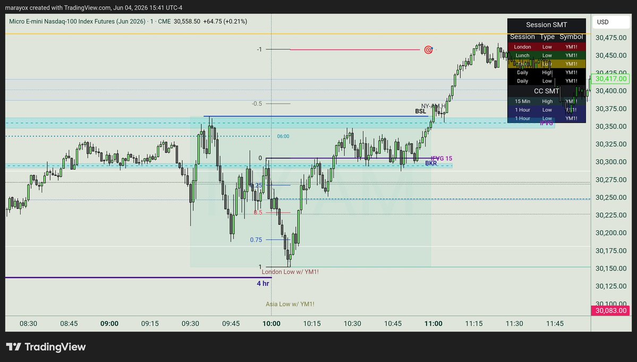Click the 30,250.00 price axis label

pos(610,197)
